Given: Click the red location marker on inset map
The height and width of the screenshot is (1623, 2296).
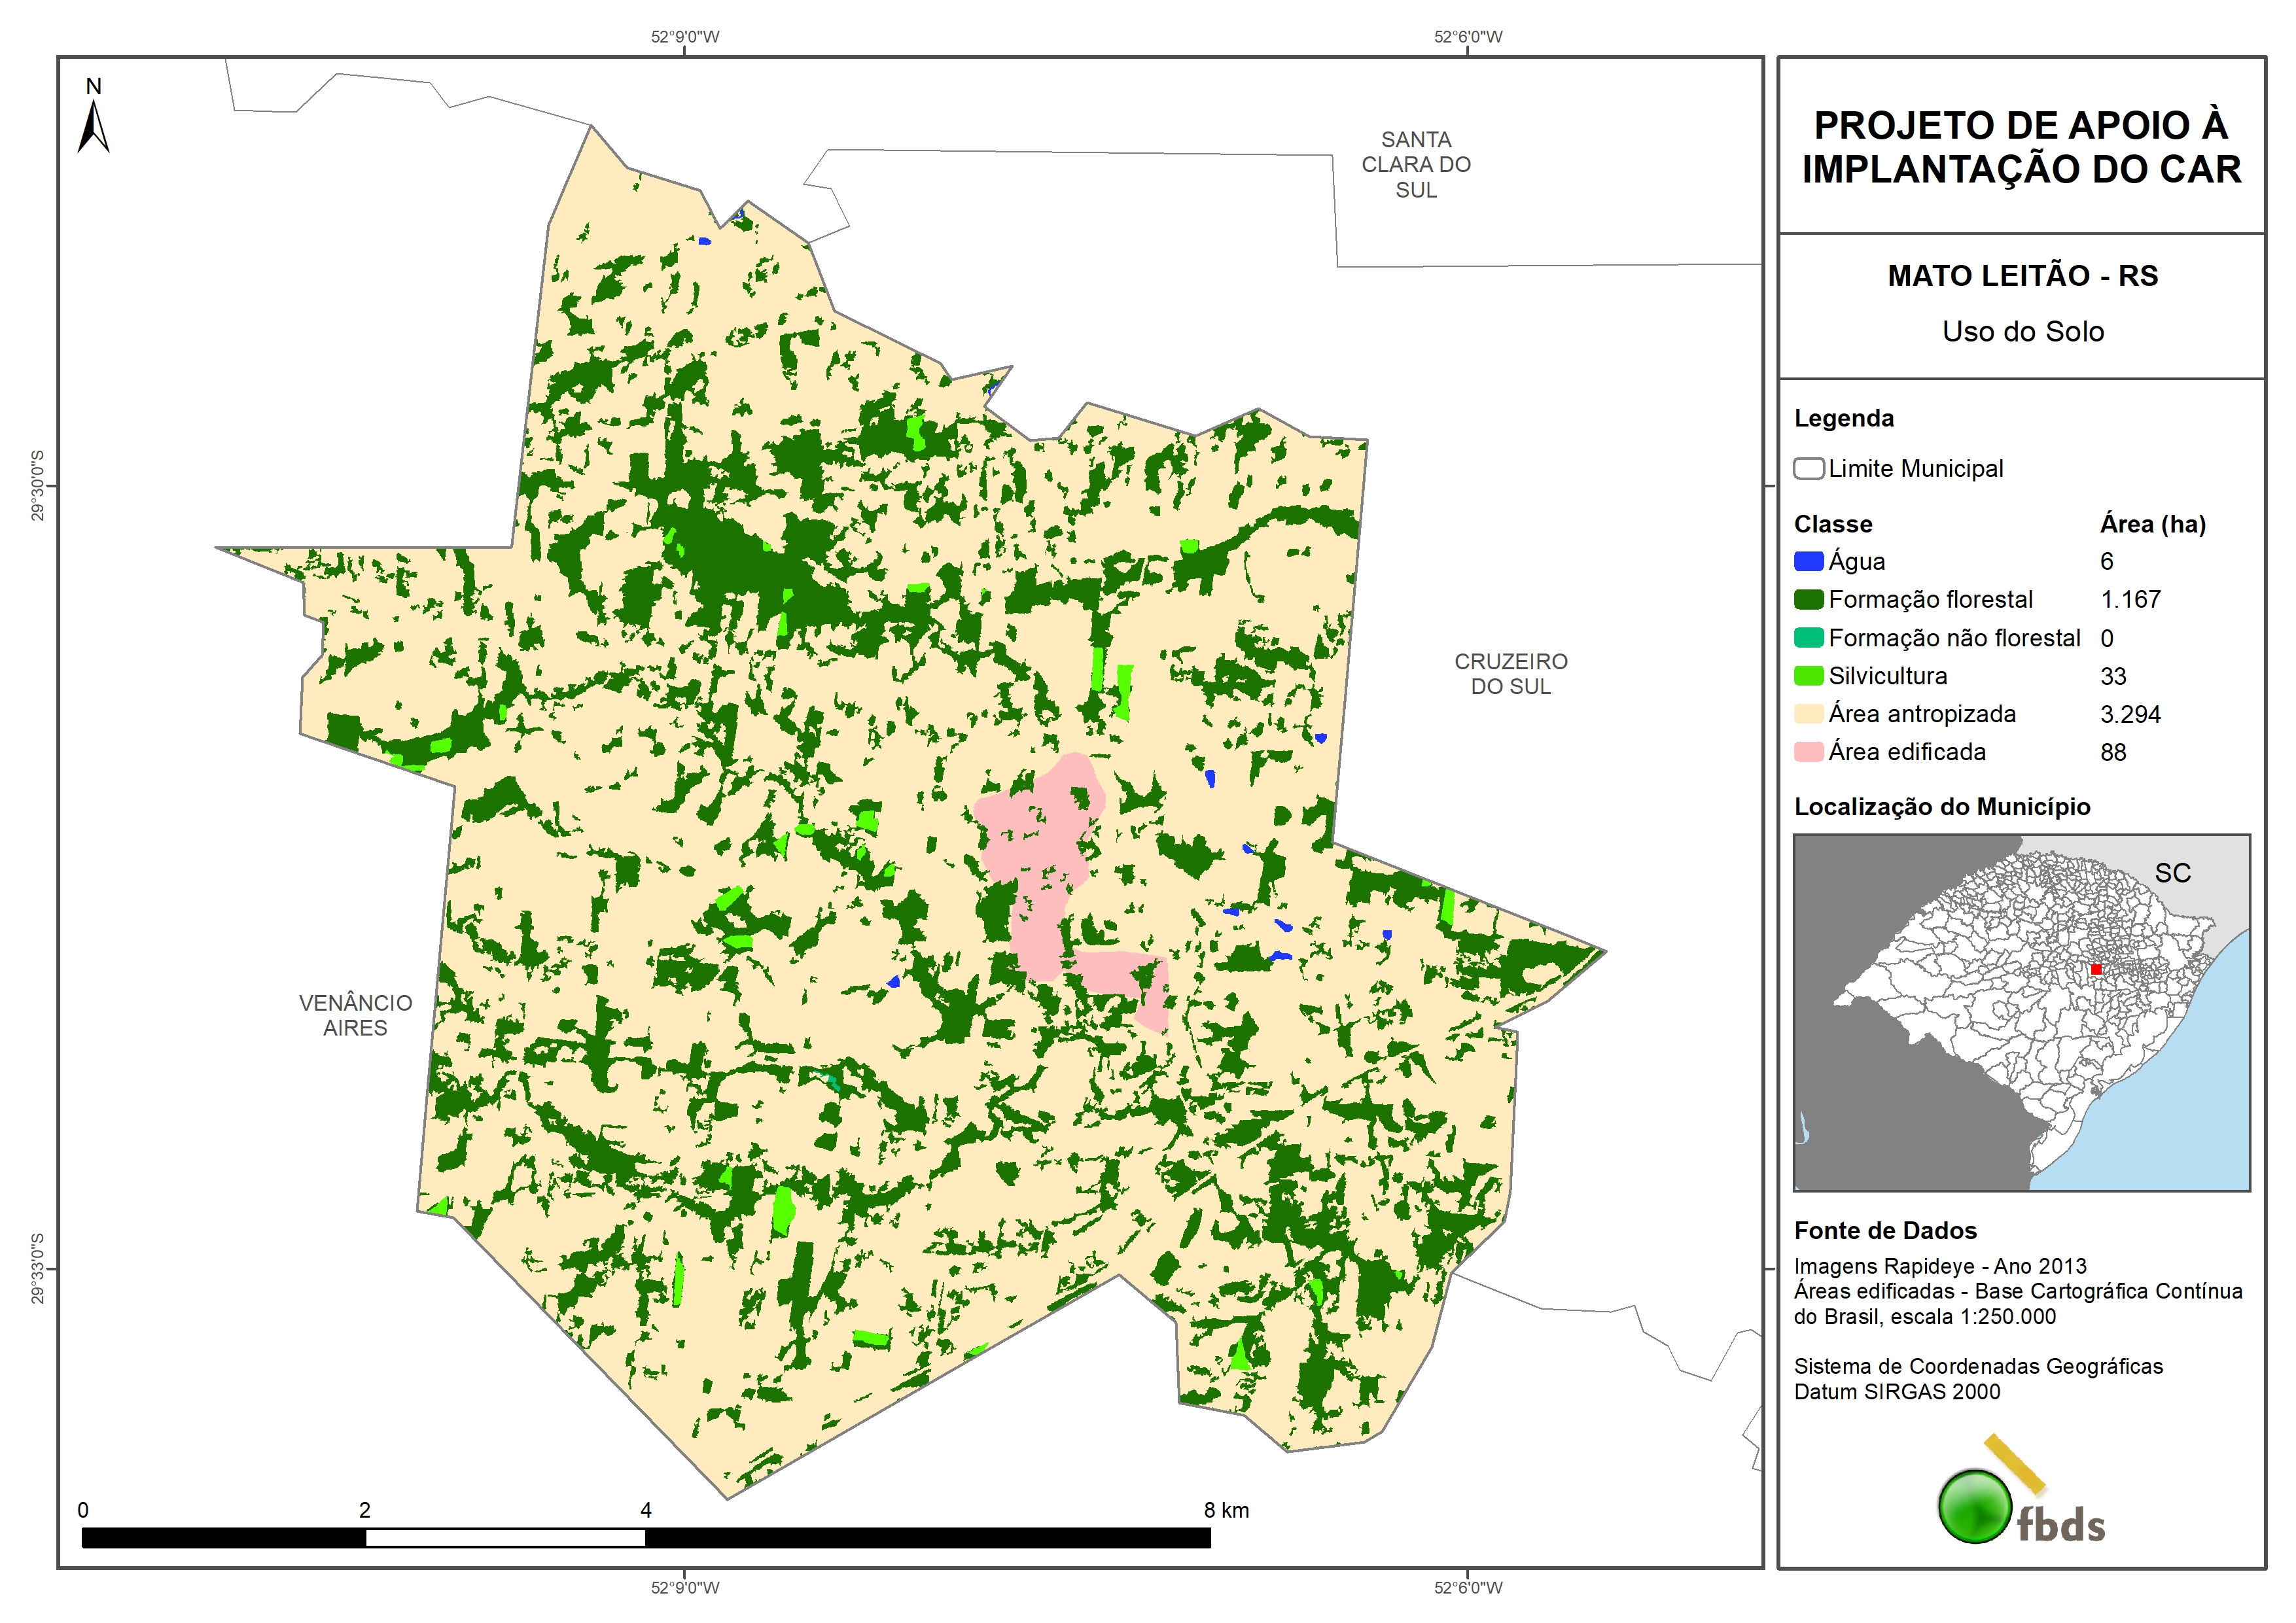Looking at the screenshot, I should [x=2096, y=969].
